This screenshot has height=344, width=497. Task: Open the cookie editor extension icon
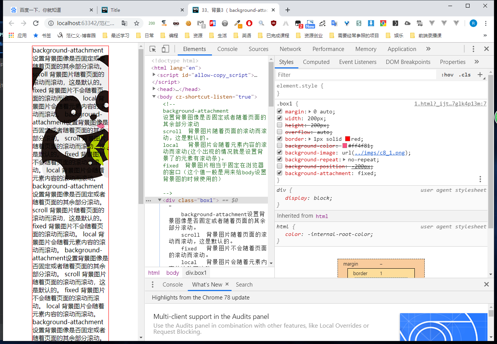pos(188,23)
